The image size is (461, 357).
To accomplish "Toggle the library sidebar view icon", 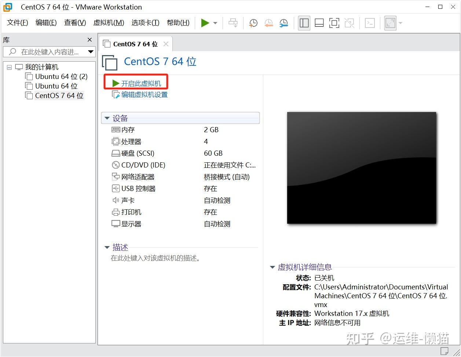I will tap(304, 23).
